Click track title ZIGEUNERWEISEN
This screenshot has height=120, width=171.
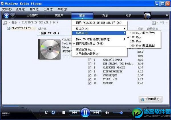point(113,71)
